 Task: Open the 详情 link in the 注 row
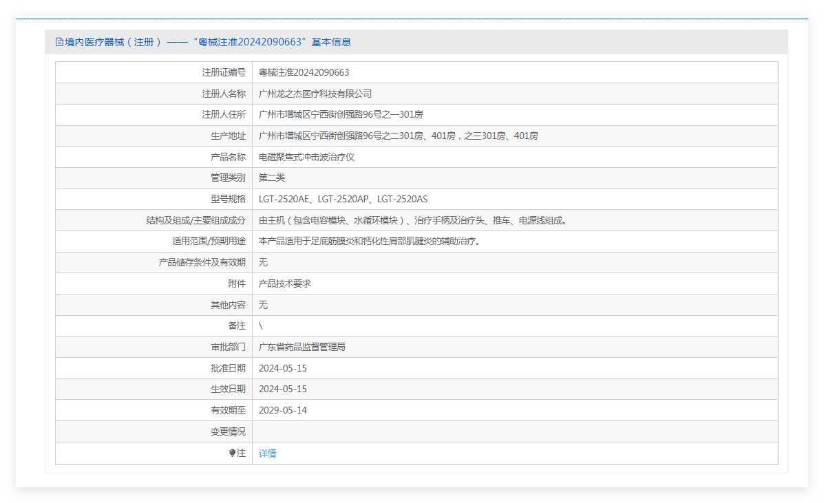coord(268,453)
